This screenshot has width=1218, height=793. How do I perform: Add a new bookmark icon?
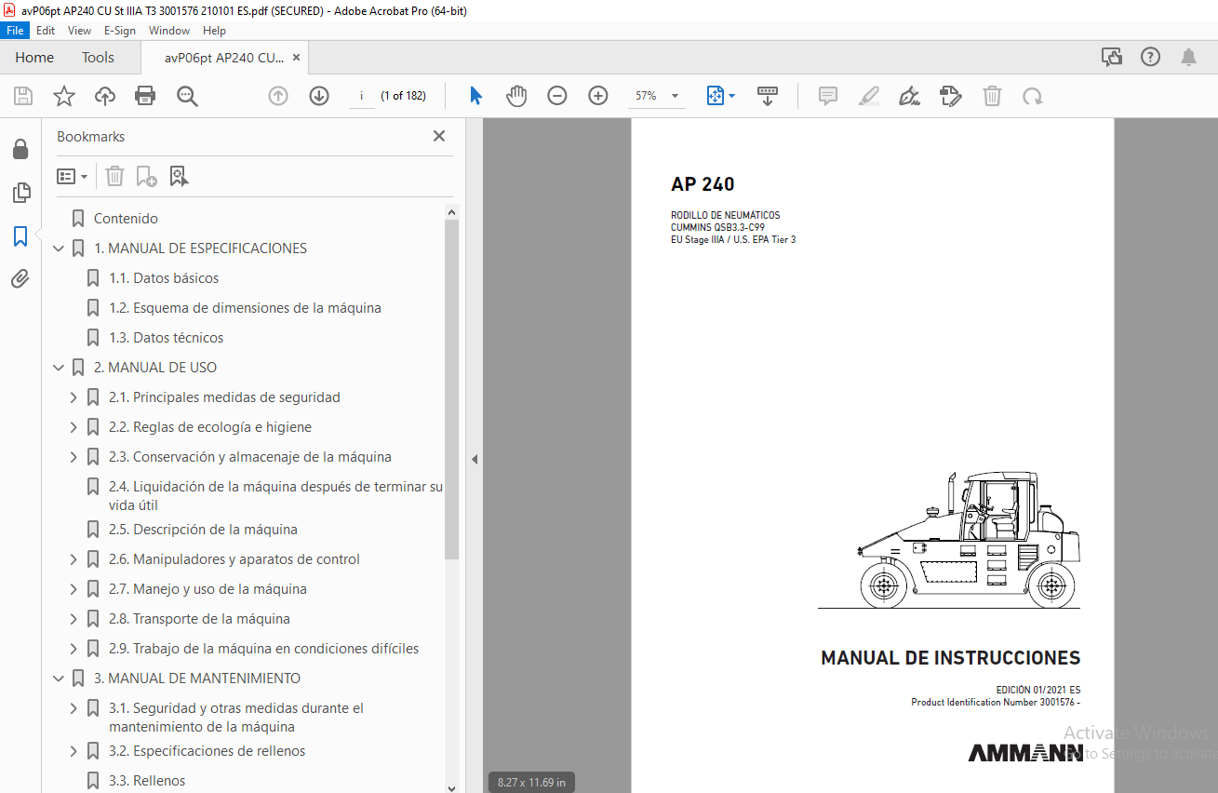tap(146, 176)
